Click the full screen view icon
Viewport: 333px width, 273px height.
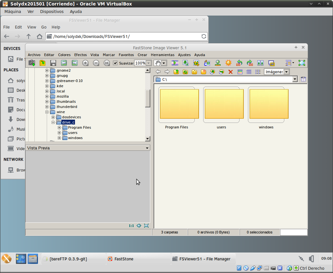click(x=302, y=63)
